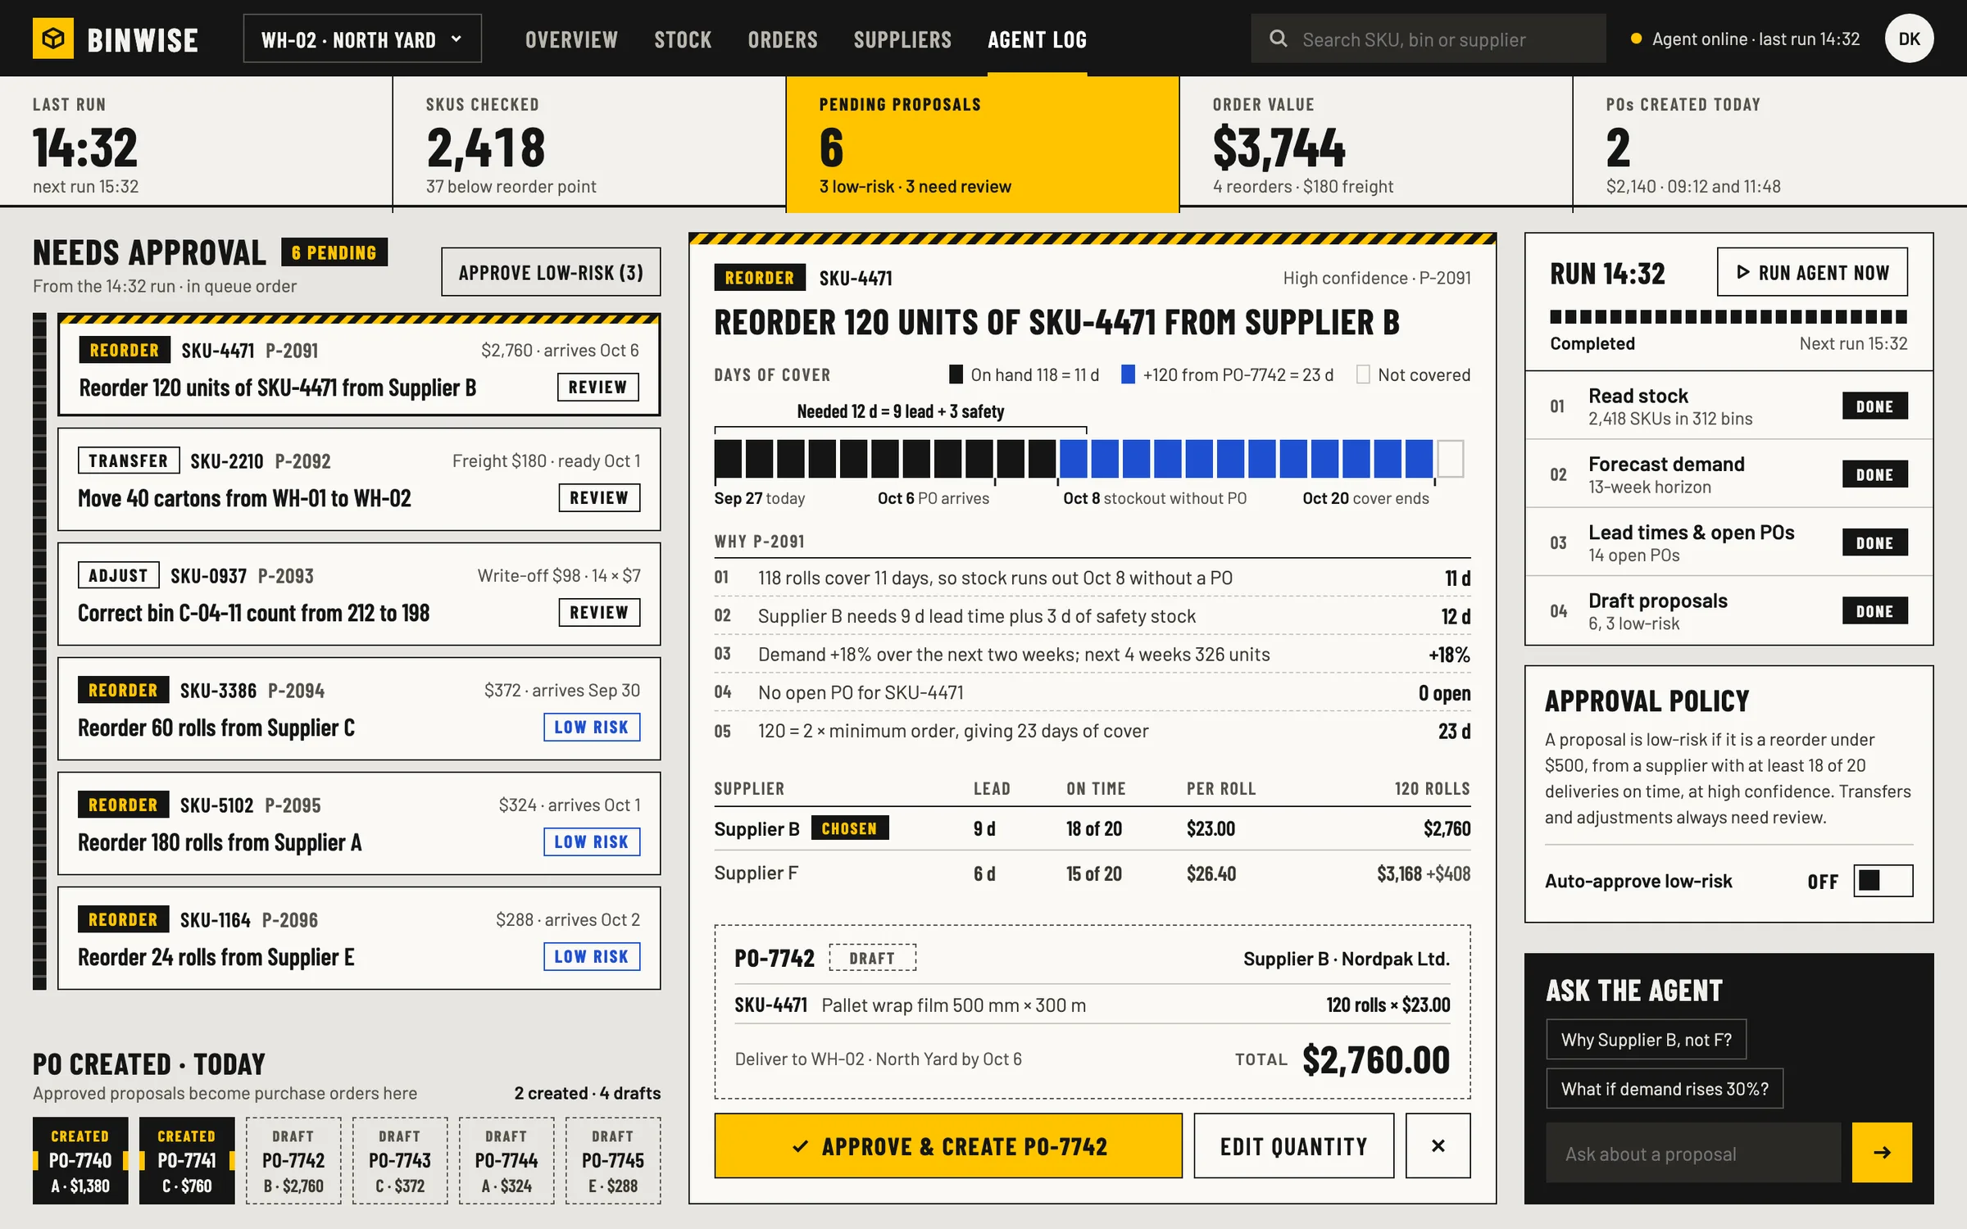Open the created PO-7741 card

tap(187, 1160)
